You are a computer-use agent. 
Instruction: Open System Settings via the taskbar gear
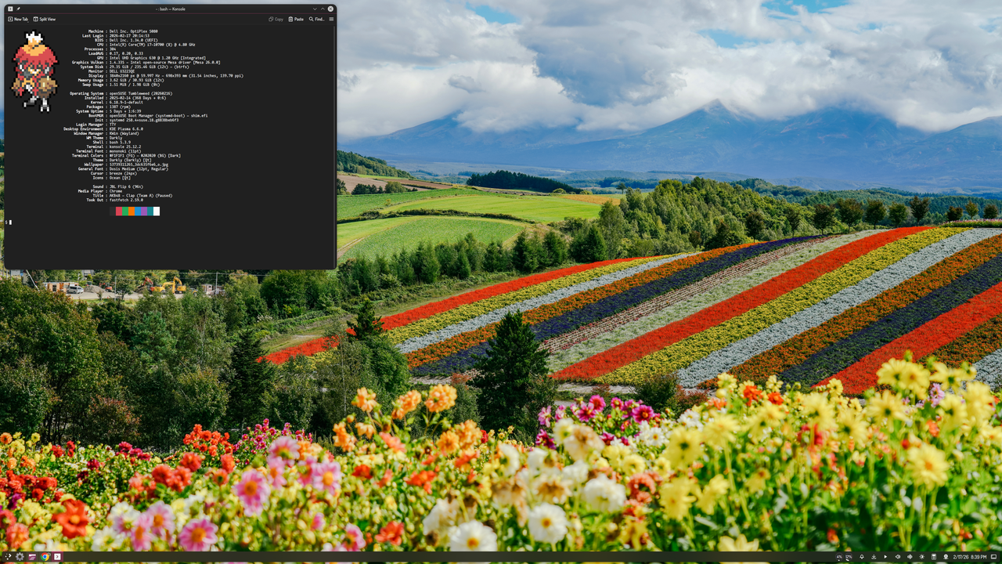pos(19,557)
